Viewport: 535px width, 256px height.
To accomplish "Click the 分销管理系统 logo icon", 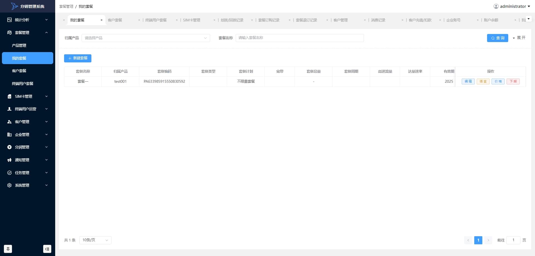I will tap(14, 6).
